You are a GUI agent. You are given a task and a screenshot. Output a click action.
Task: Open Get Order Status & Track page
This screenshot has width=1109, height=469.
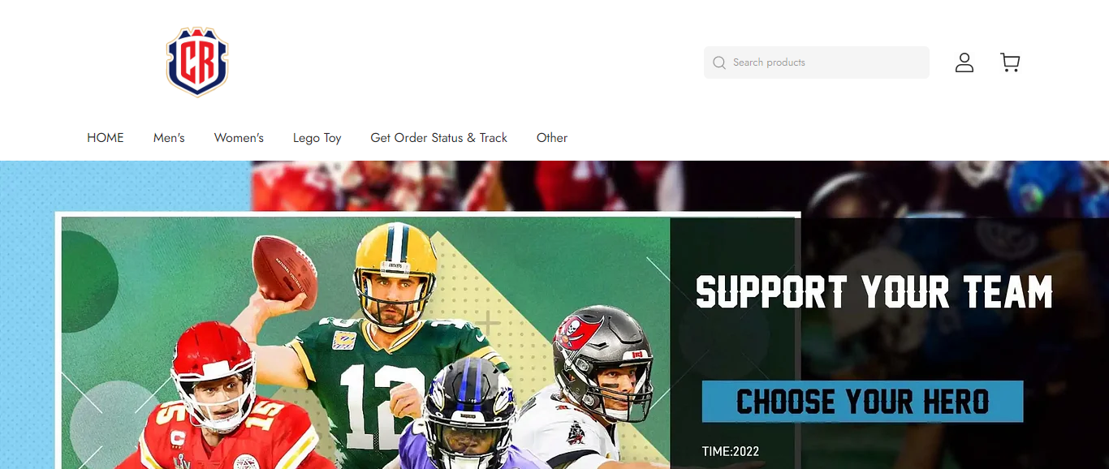point(439,138)
